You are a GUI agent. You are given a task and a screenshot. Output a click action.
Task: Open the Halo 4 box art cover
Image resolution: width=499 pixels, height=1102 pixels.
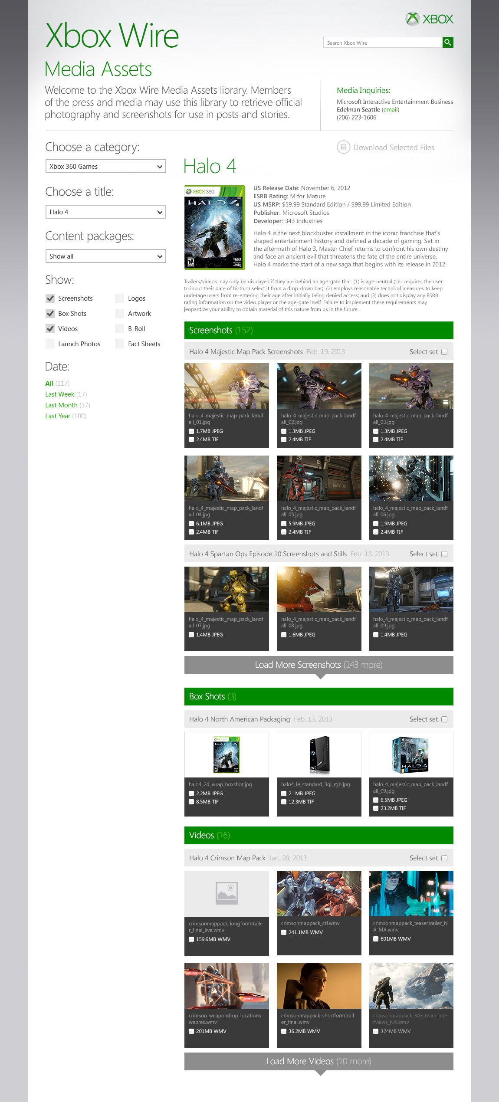pos(214,228)
